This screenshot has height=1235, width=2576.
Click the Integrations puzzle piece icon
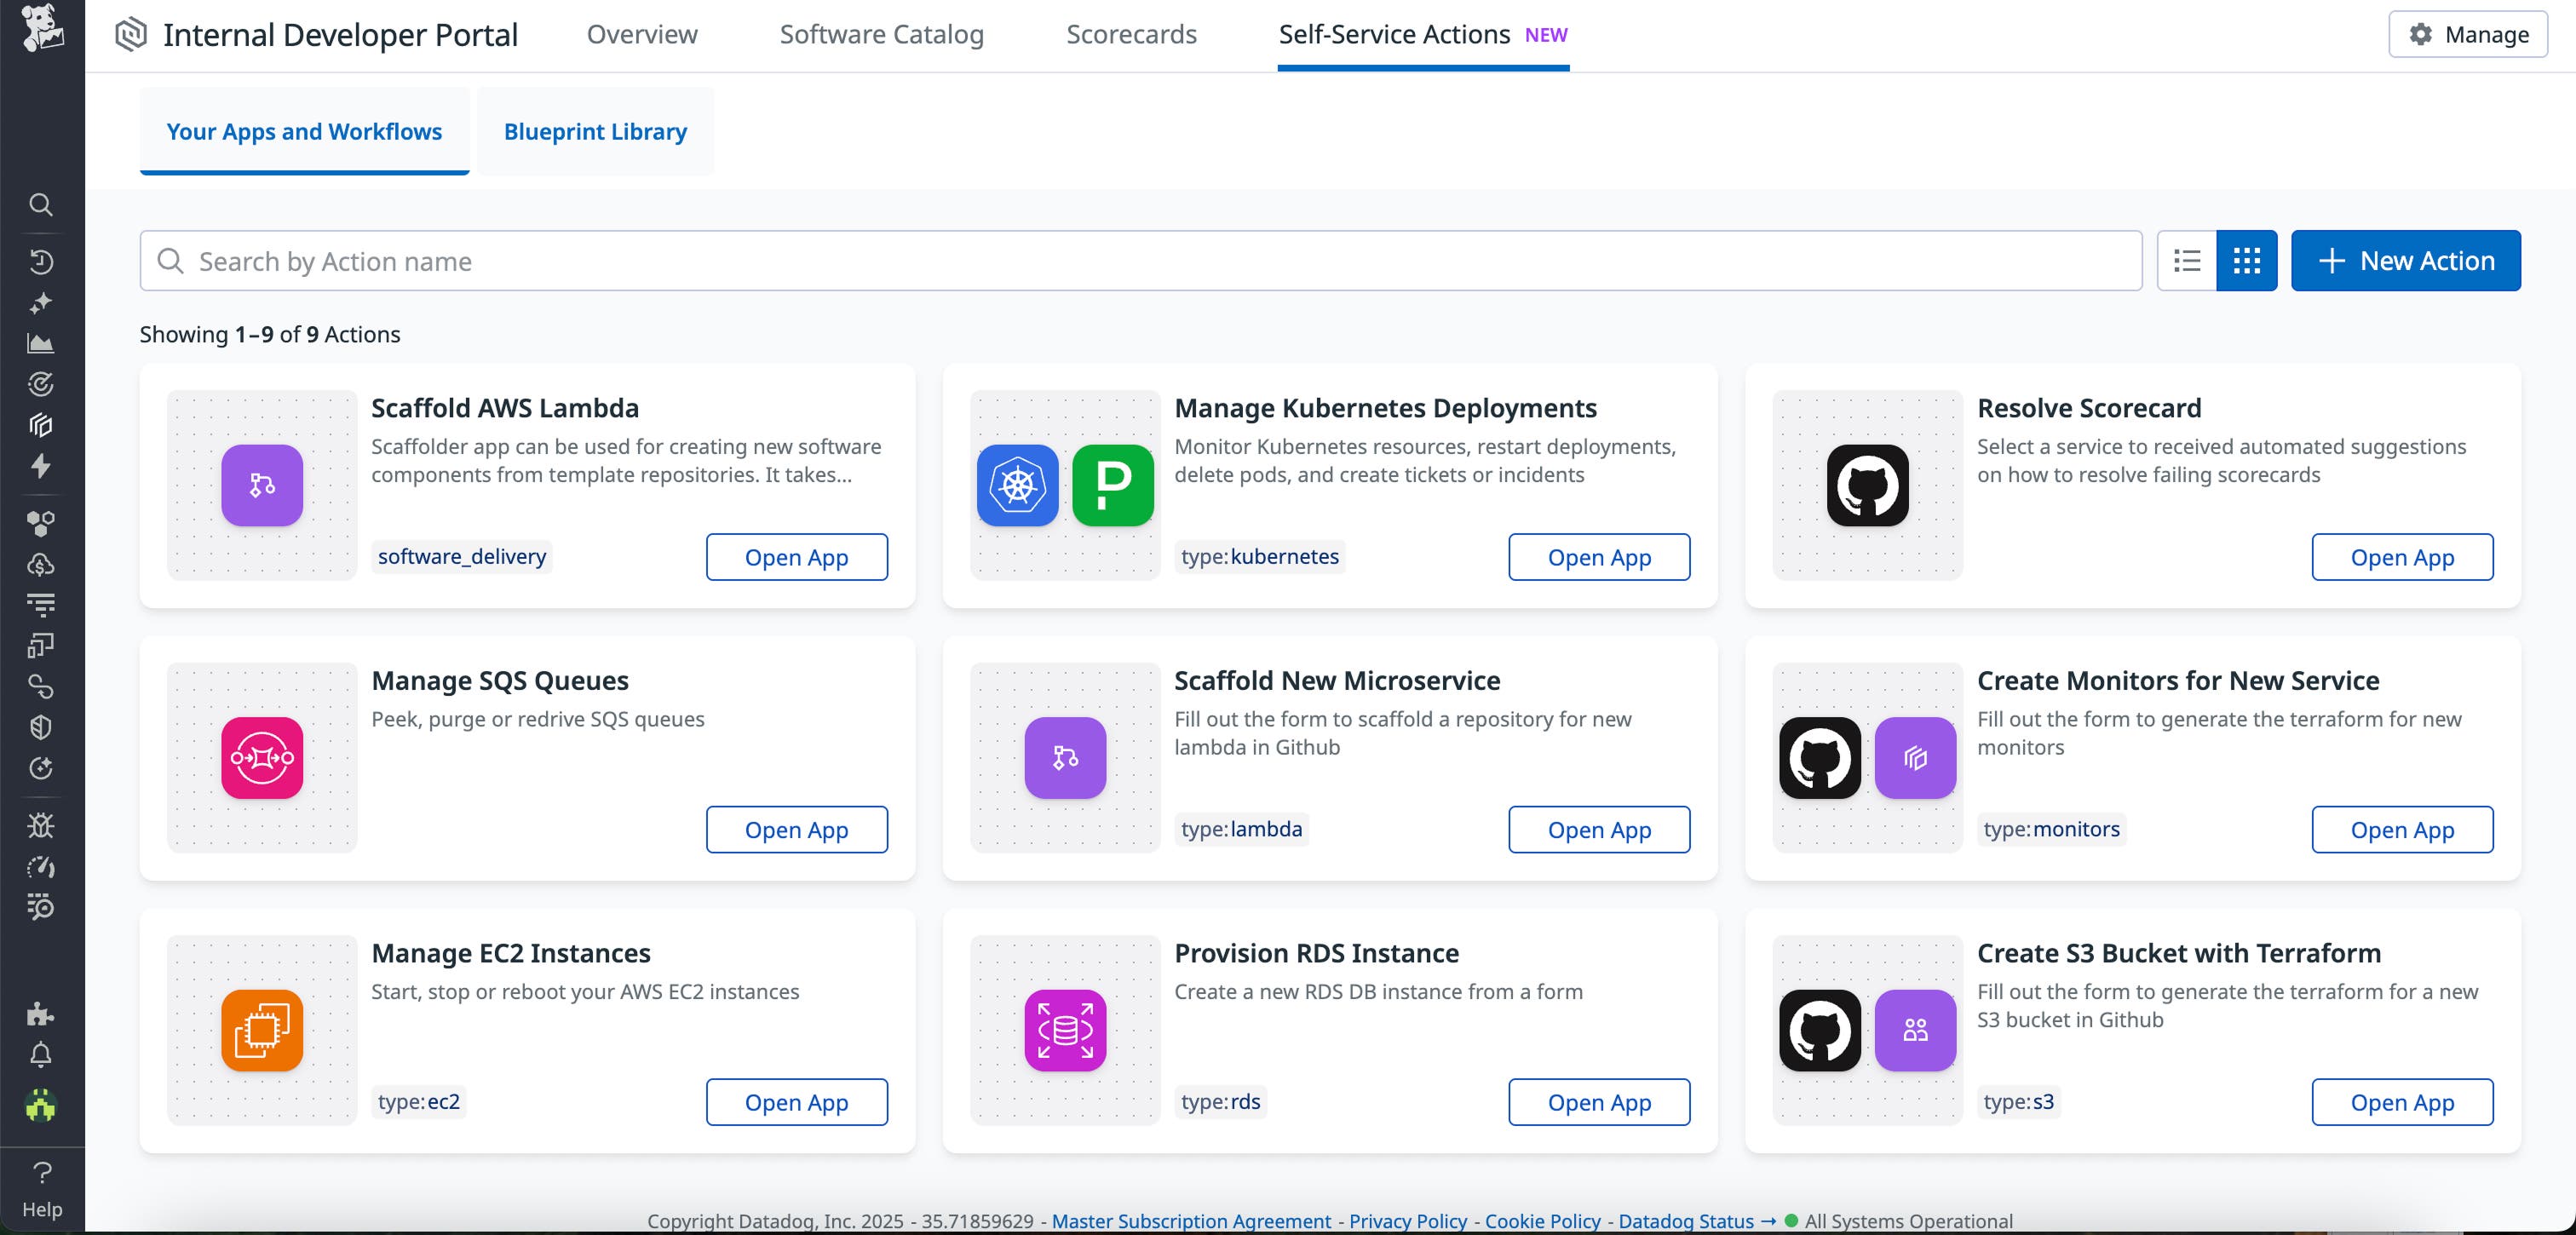coord(41,1016)
